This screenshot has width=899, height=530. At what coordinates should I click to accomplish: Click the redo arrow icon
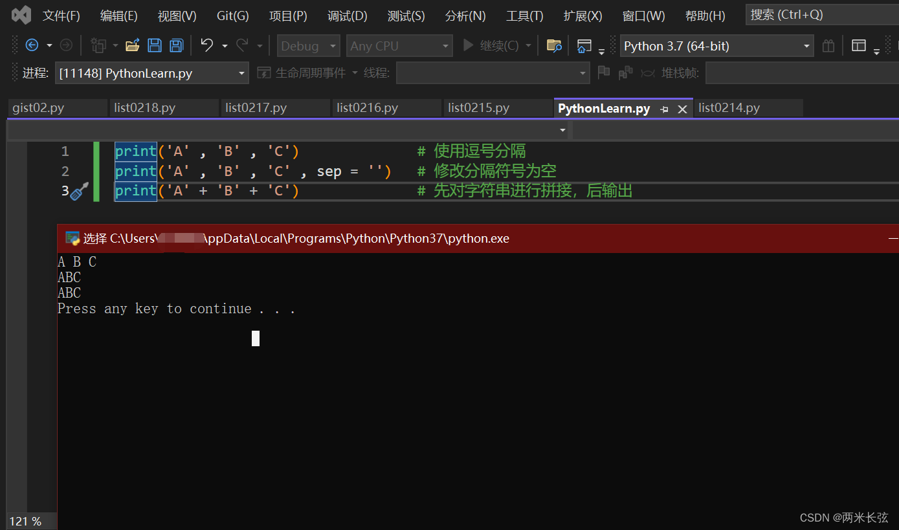242,45
